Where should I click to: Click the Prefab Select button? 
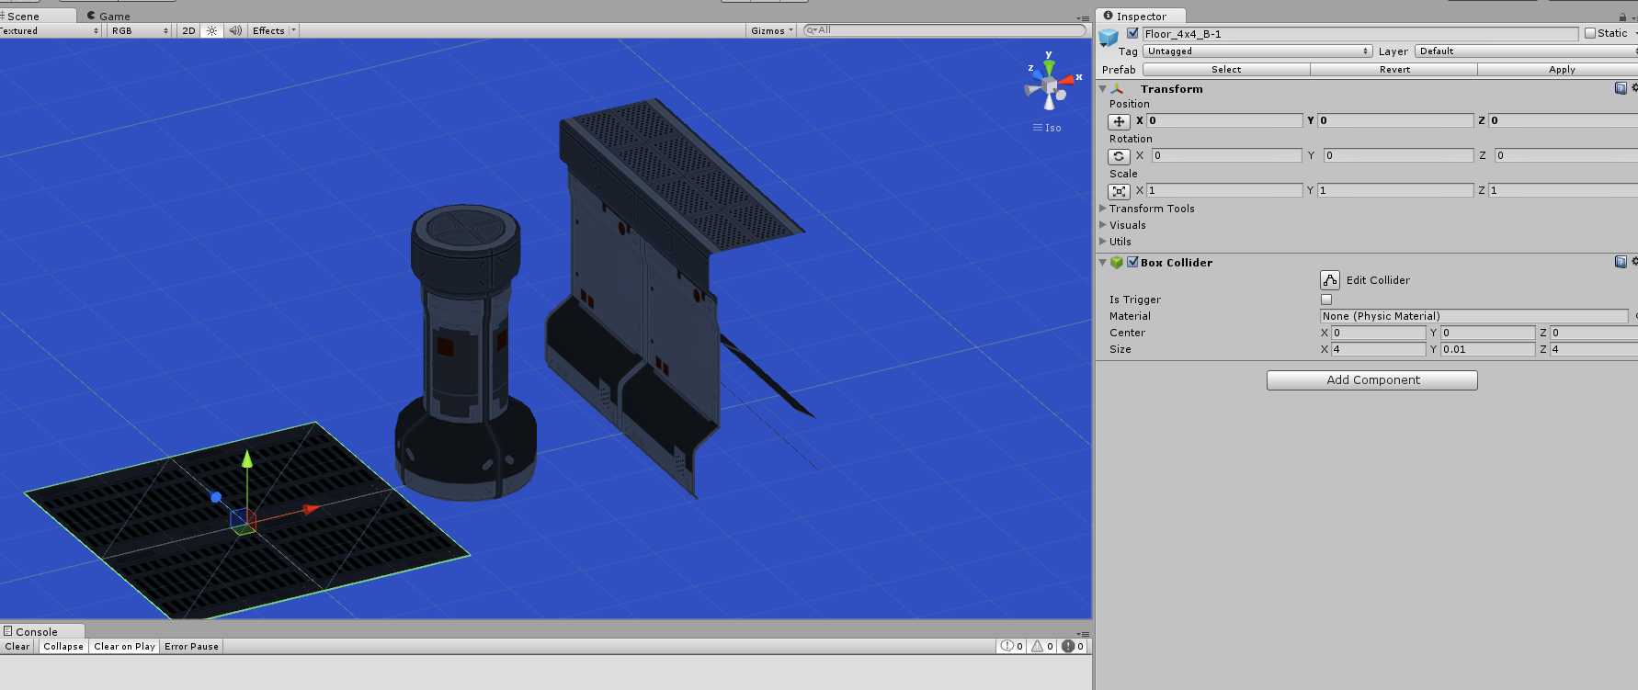click(x=1226, y=70)
